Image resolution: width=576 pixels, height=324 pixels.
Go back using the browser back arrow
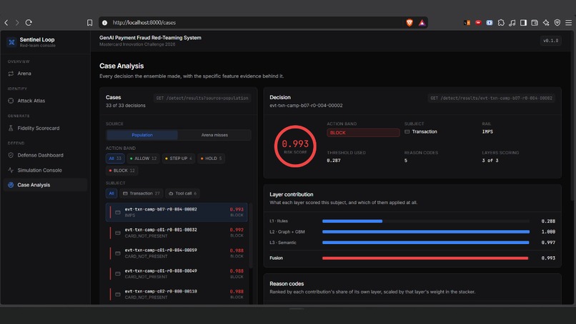click(6, 23)
